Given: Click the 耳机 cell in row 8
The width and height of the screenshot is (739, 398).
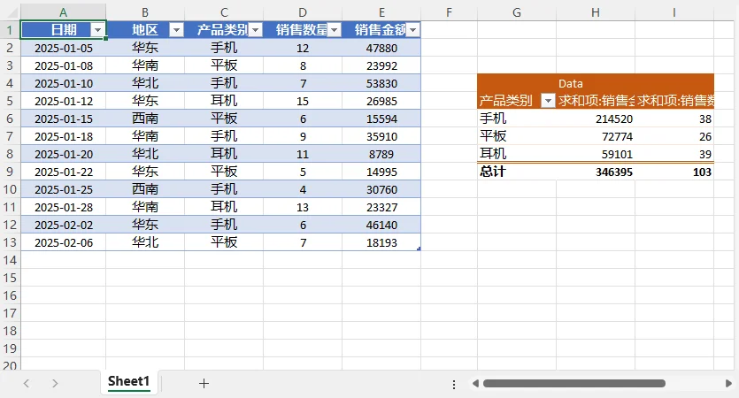Looking at the screenshot, I should click(x=224, y=154).
